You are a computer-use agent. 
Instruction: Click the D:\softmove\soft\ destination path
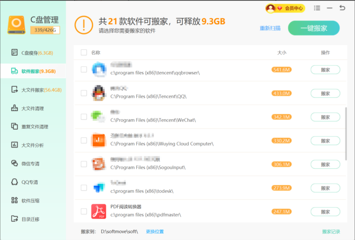pyautogui.click(x=119, y=232)
